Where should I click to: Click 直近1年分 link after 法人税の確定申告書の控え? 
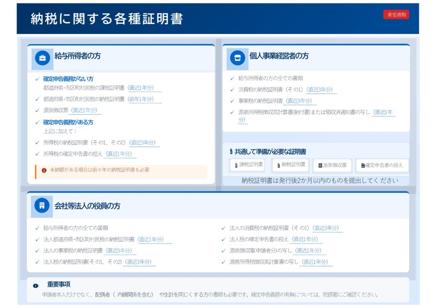[305, 239]
